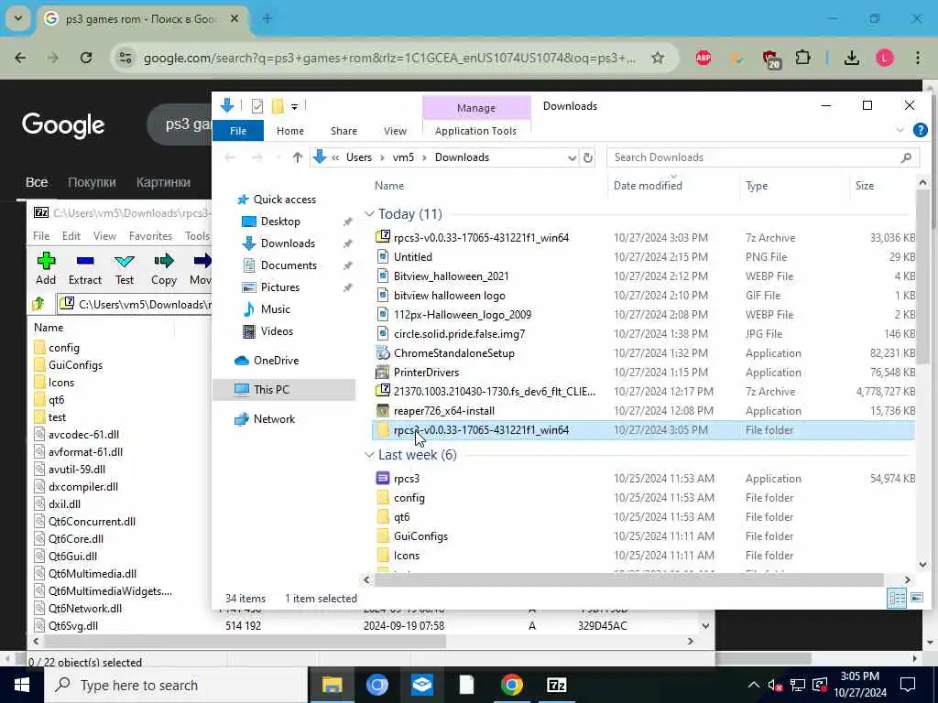
Task: Open 7-Zip File menu
Action: pyautogui.click(x=41, y=236)
